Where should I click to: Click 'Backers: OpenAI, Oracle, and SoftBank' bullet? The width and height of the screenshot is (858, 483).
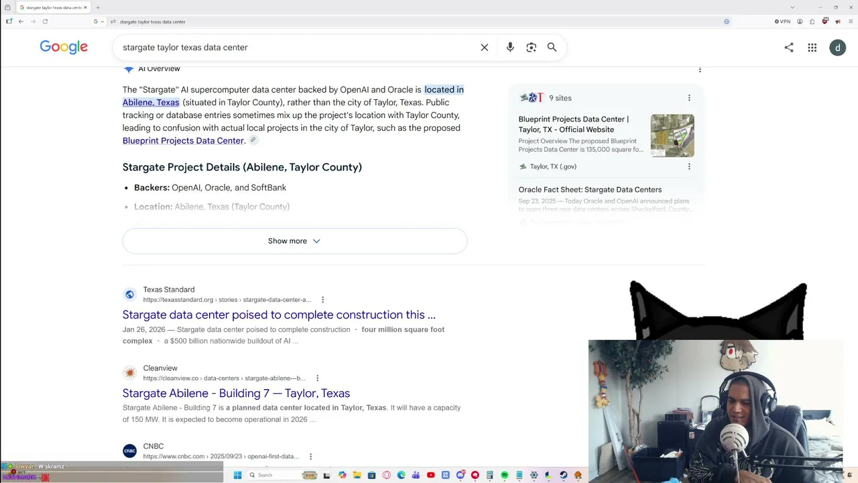click(x=210, y=188)
